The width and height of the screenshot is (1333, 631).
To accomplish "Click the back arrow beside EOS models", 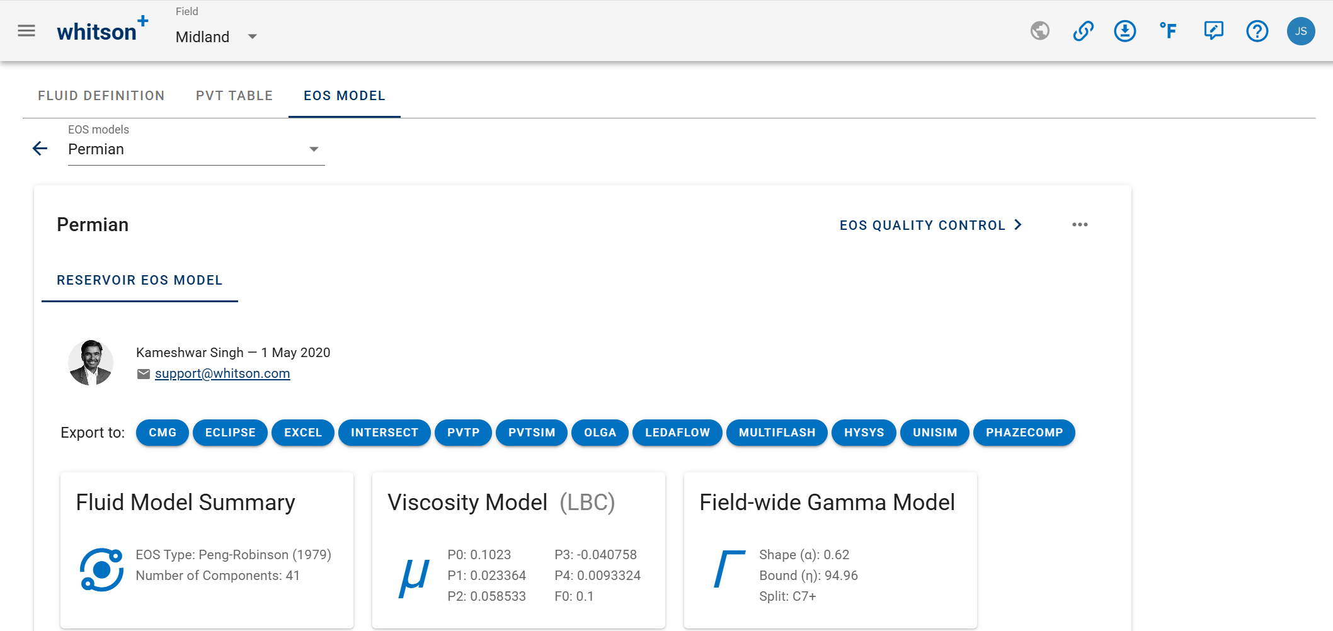I will pos(40,149).
